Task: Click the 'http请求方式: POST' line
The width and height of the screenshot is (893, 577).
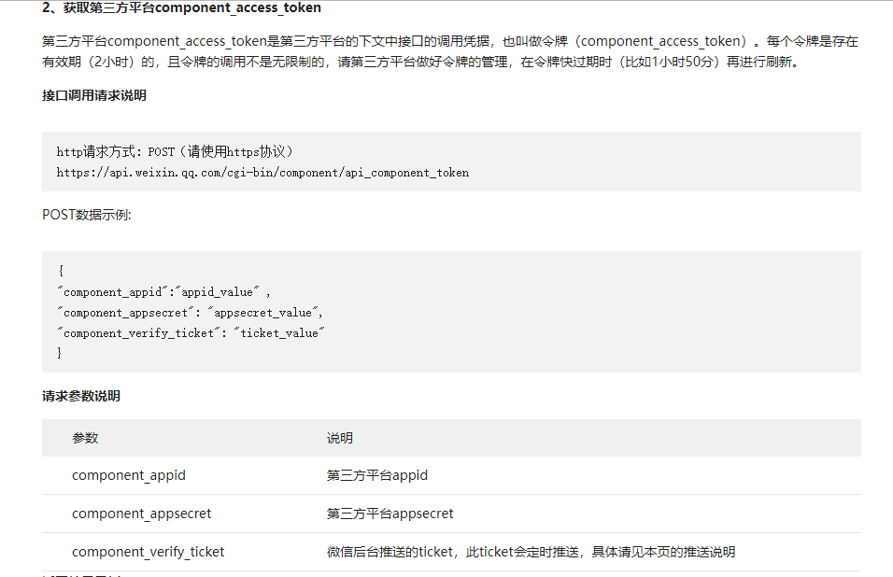Action: click(x=175, y=151)
